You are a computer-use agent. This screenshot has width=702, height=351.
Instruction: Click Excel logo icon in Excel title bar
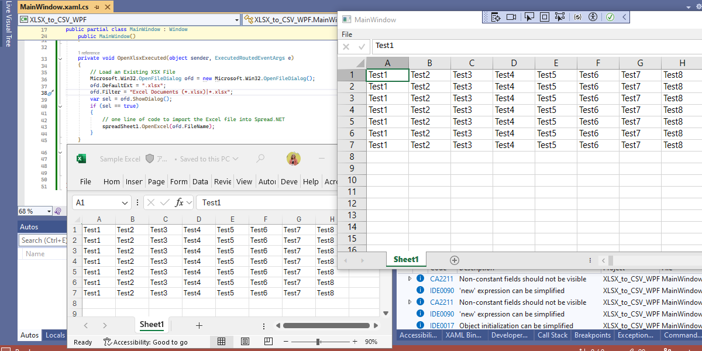(82, 159)
